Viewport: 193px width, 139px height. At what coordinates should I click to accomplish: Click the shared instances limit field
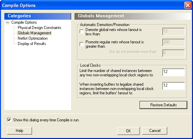pyautogui.click(x=173, y=72)
